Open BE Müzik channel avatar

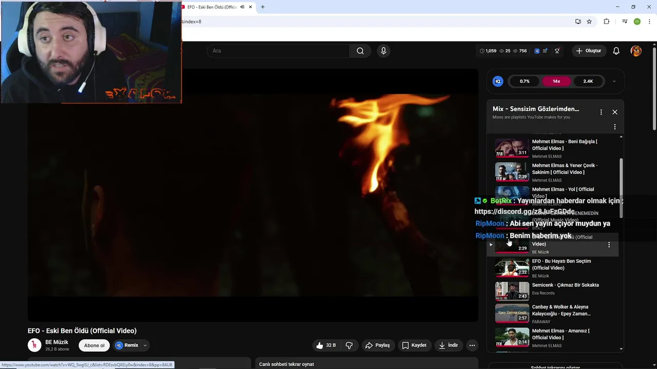point(34,345)
